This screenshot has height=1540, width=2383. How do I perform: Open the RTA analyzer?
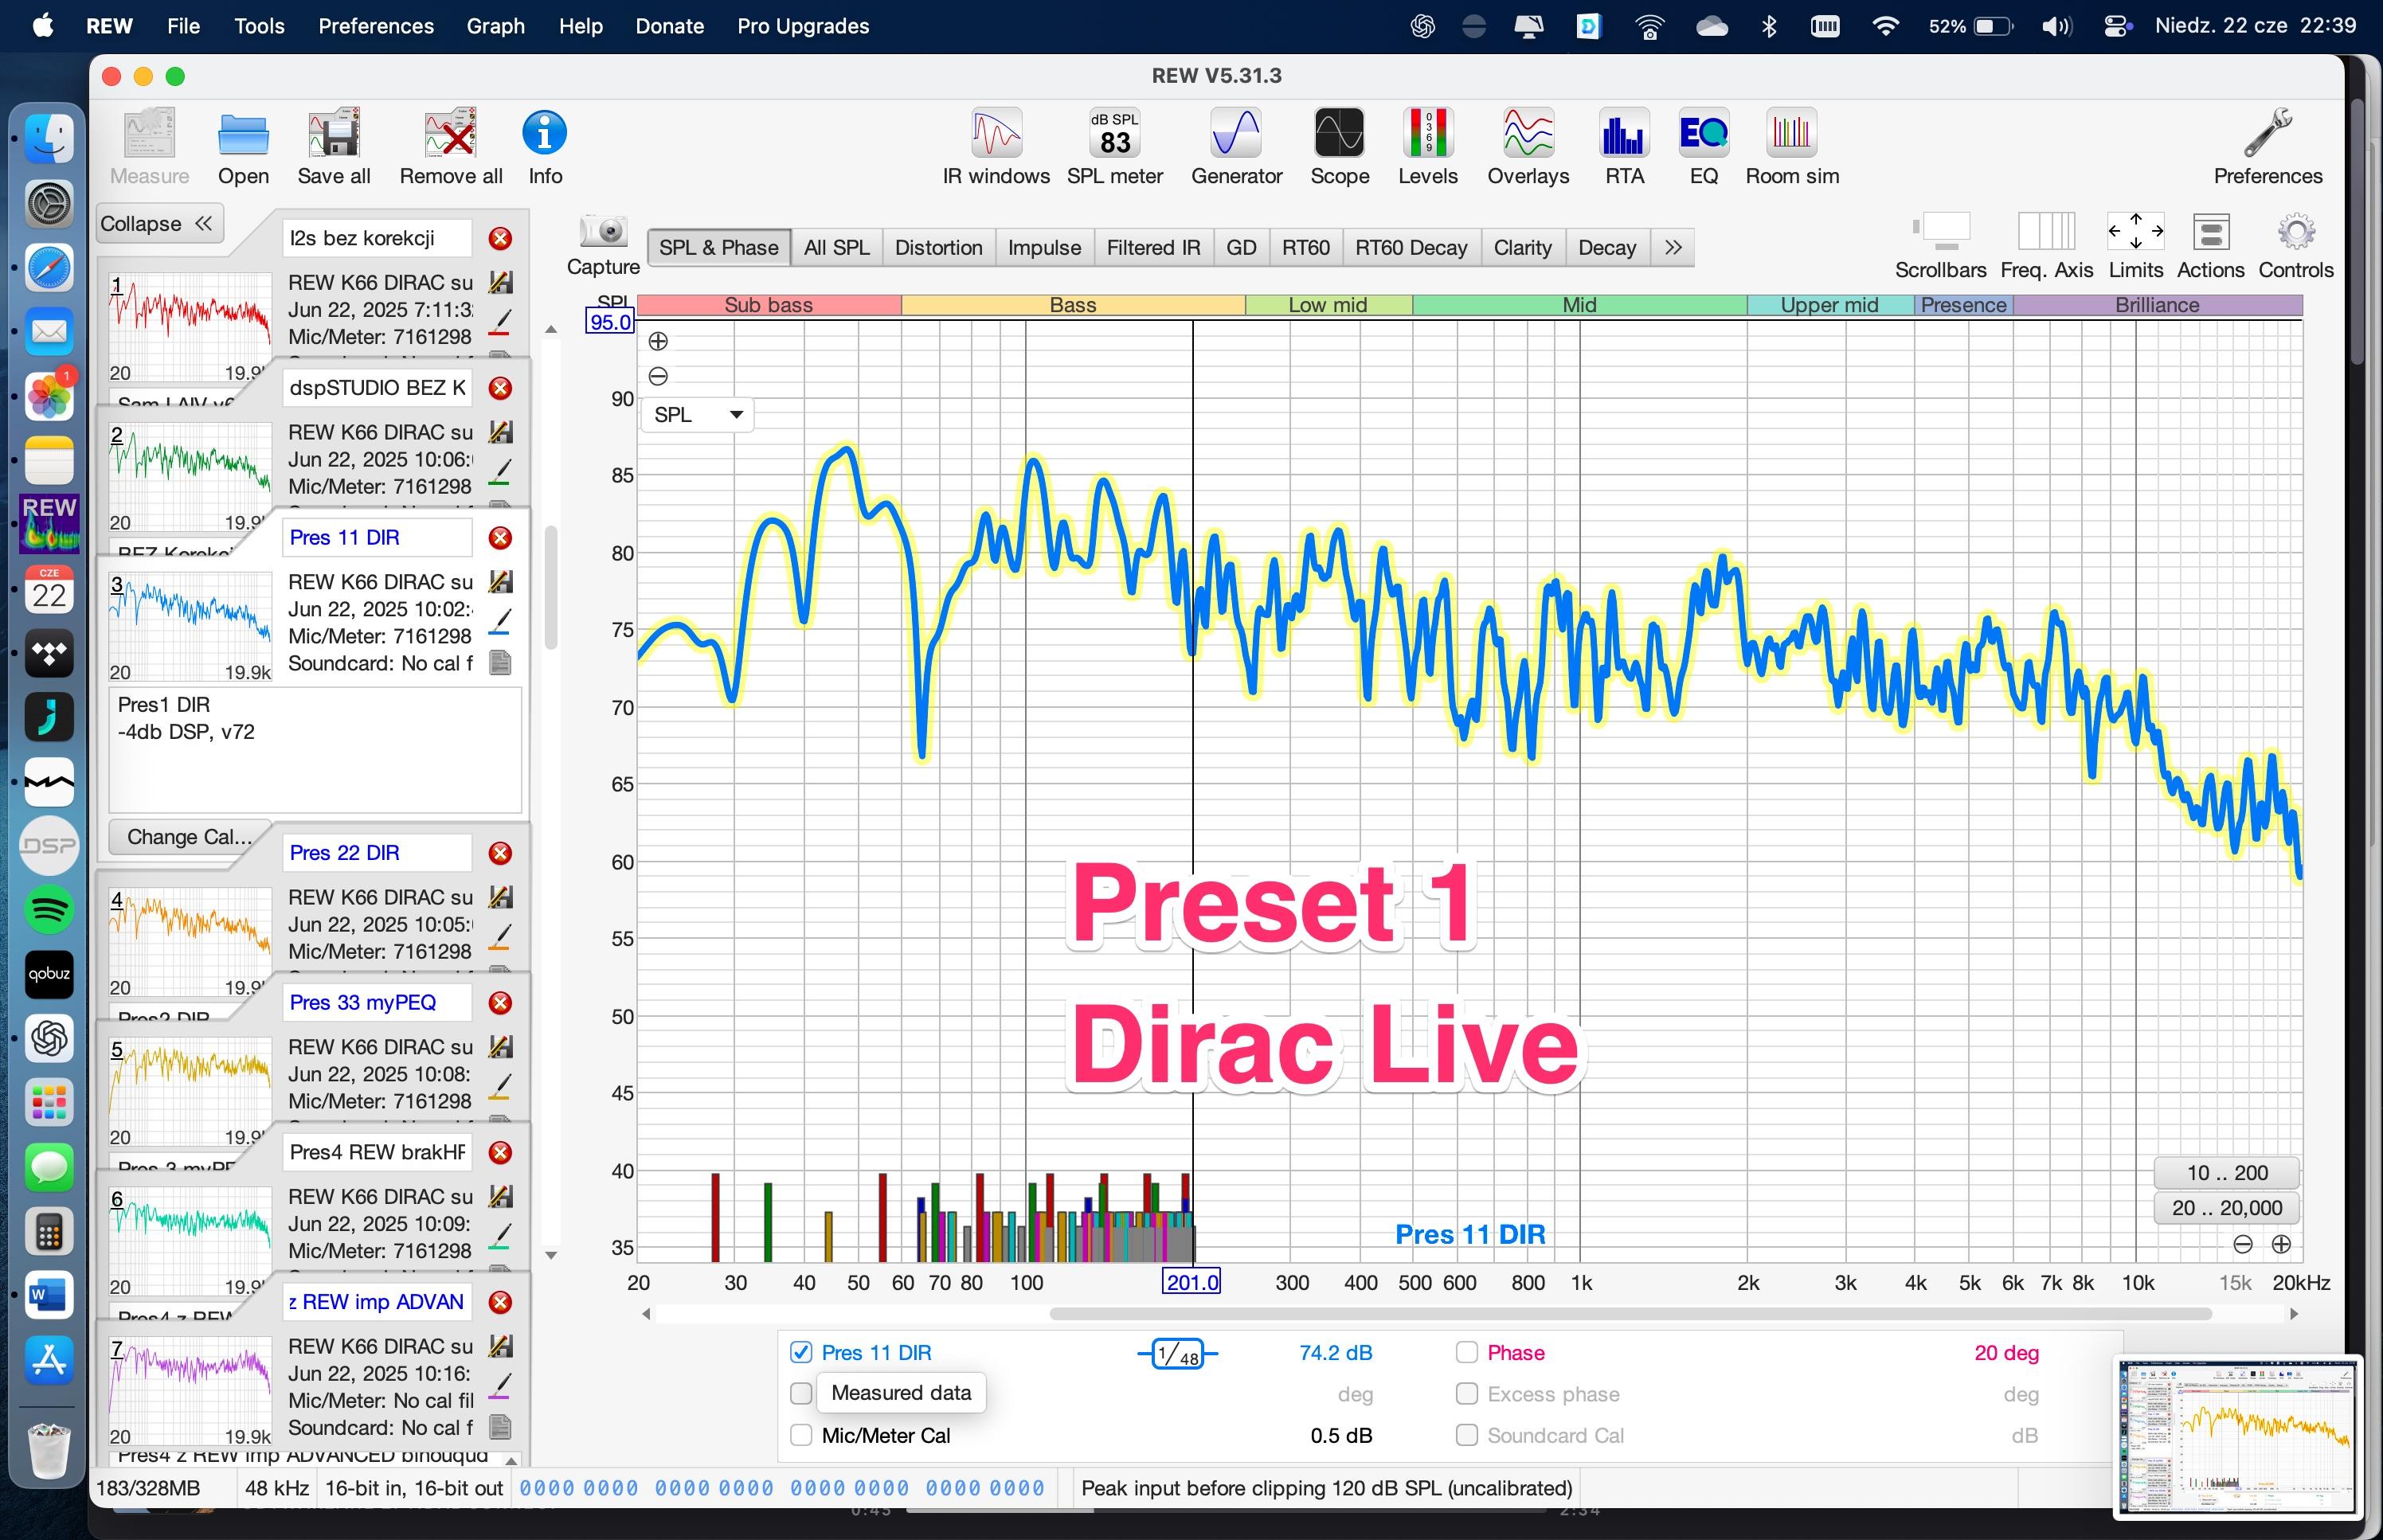(x=1624, y=147)
